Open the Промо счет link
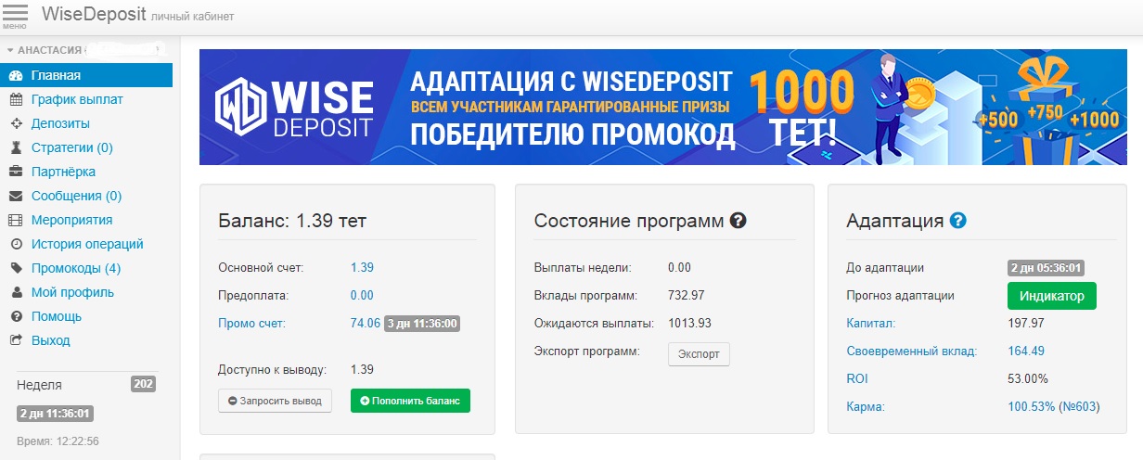 [x=251, y=324]
